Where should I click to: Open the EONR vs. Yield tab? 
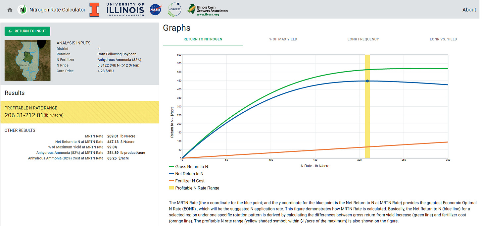[x=443, y=39]
